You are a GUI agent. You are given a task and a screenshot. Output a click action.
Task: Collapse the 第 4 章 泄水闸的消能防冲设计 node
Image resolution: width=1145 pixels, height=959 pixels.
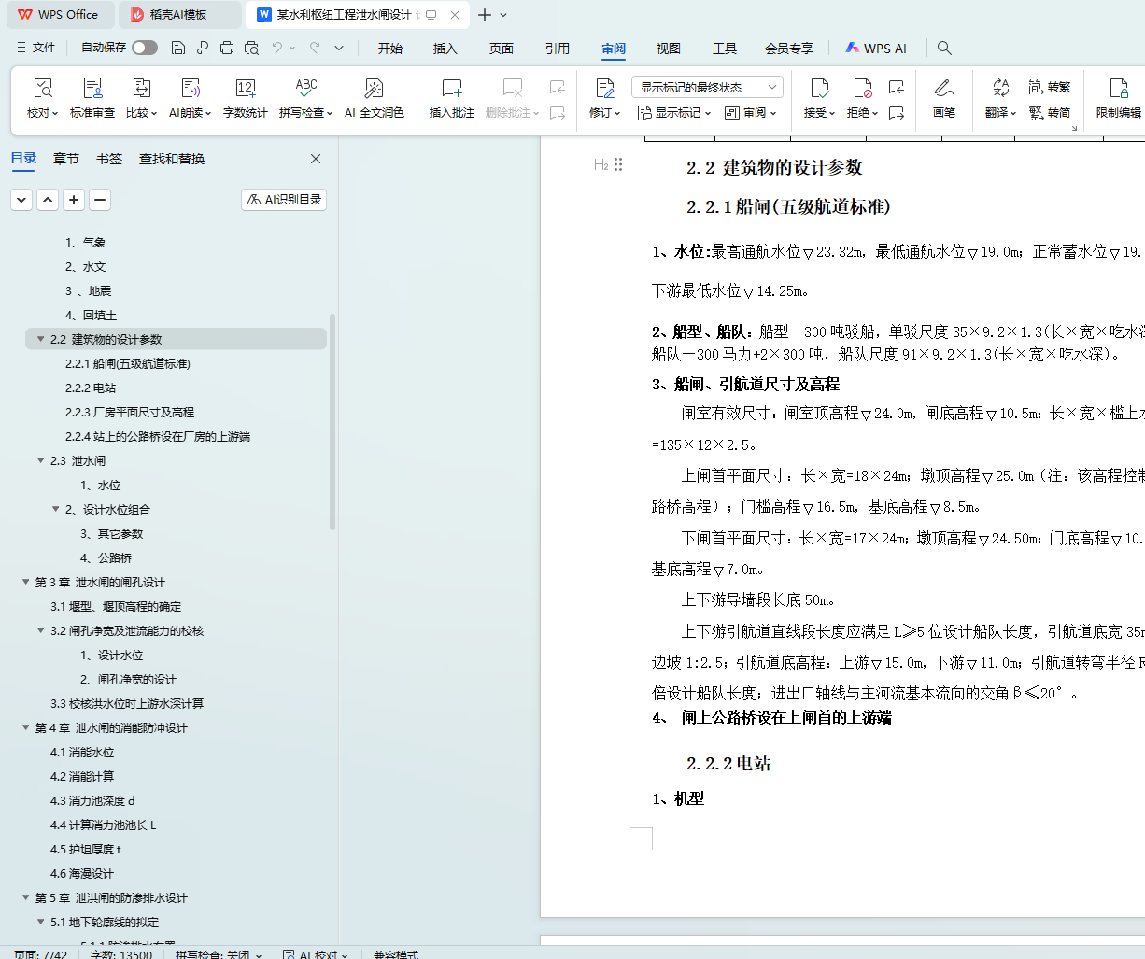(x=26, y=727)
